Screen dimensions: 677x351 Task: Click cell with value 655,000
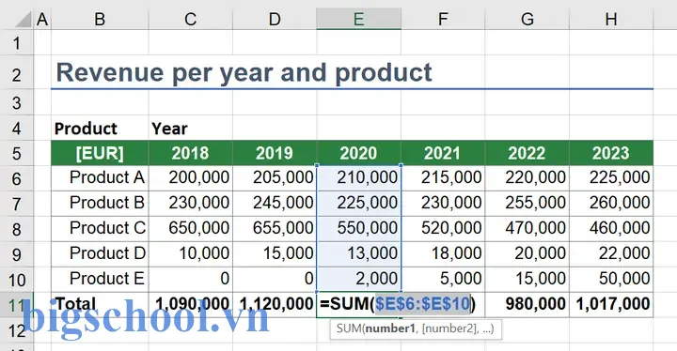coord(275,229)
